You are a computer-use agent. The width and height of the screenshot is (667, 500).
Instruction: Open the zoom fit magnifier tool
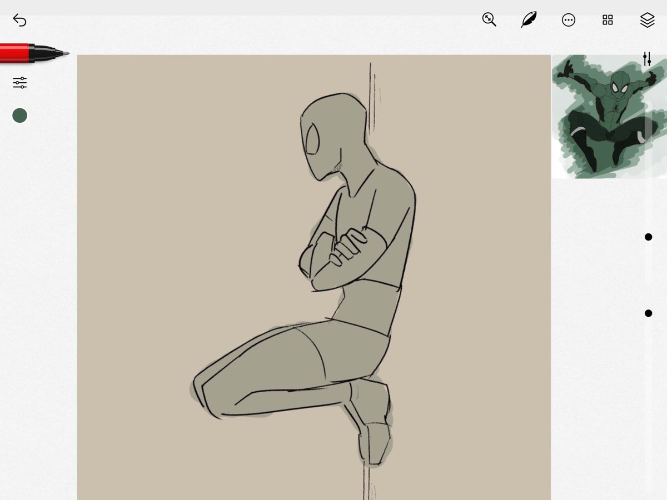[x=489, y=20]
